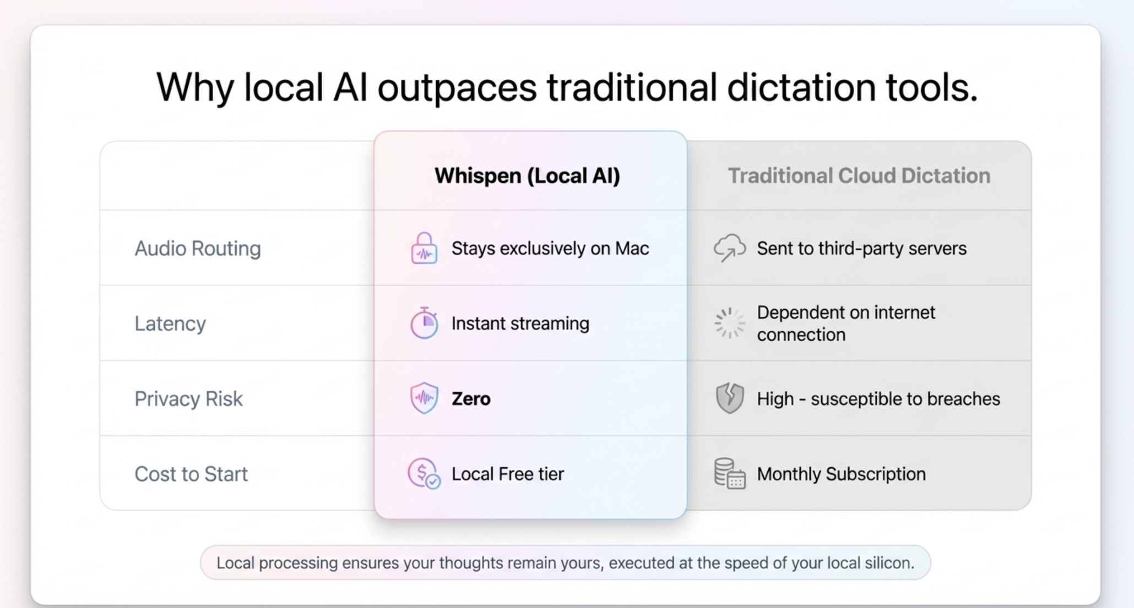Screen dimensions: 1134x608
Task: Click the Latency row label
Action: 170,324
